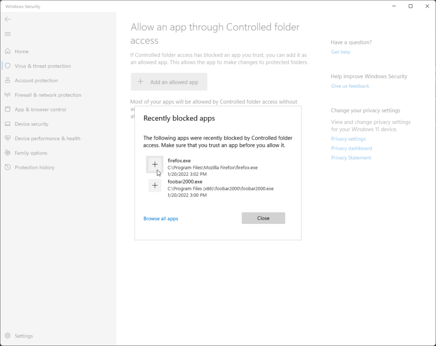Open the Privacy dashboard
This screenshot has width=436, height=346.
pyautogui.click(x=351, y=148)
